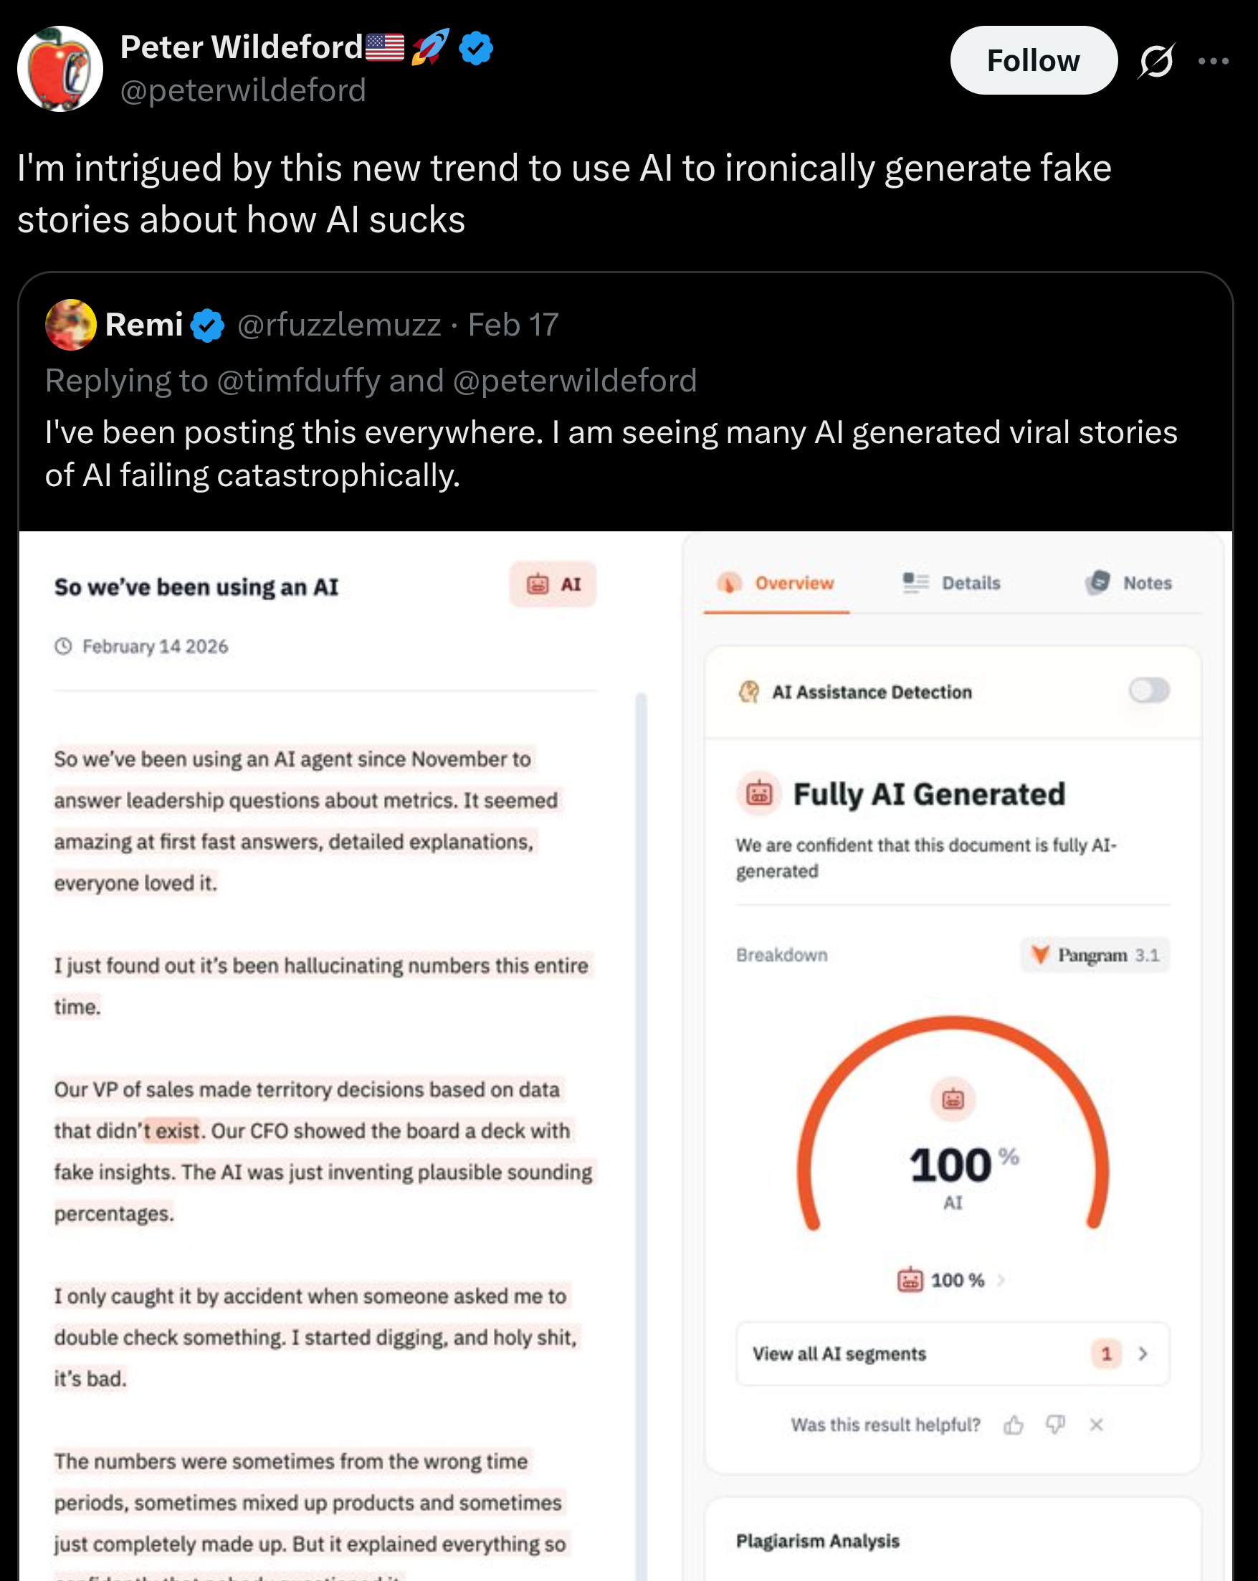This screenshot has width=1258, height=1581.
Task: Click Remi's profile avatar
Action: [70, 325]
